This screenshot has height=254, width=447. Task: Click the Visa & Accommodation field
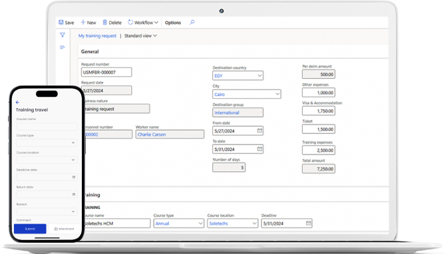point(319,111)
